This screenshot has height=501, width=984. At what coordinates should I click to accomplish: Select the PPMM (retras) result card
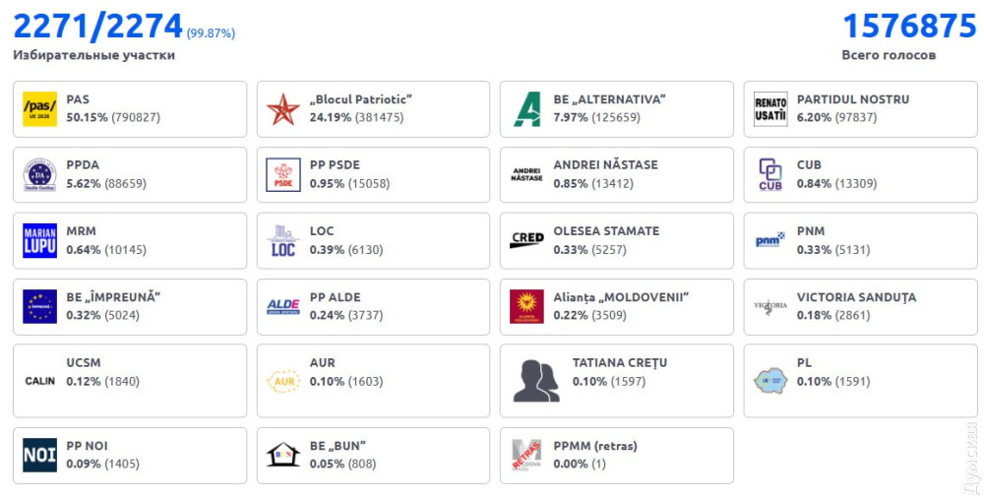(616, 455)
